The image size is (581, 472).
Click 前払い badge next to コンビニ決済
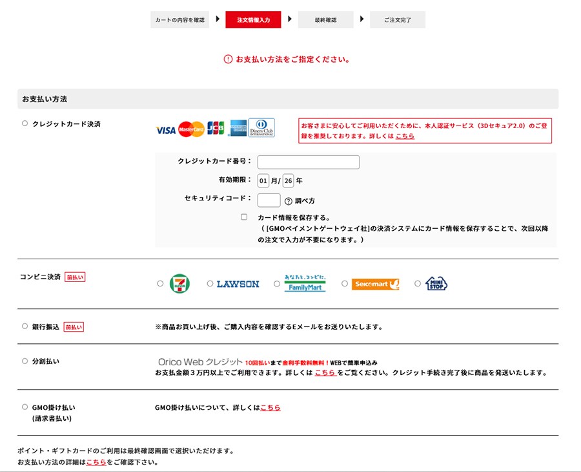tap(75, 277)
